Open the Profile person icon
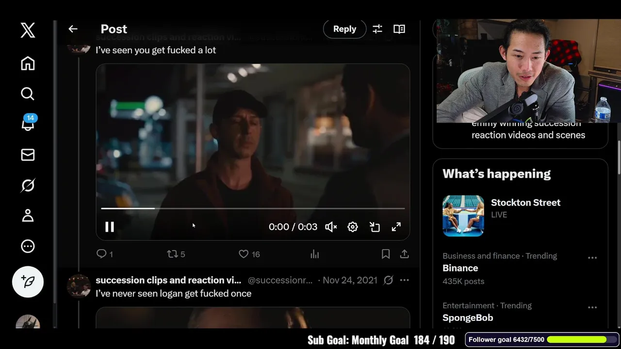Viewport: 621px width, 349px height. (x=28, y=216)
